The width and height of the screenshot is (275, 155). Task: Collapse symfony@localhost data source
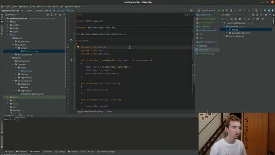[222, 23]
